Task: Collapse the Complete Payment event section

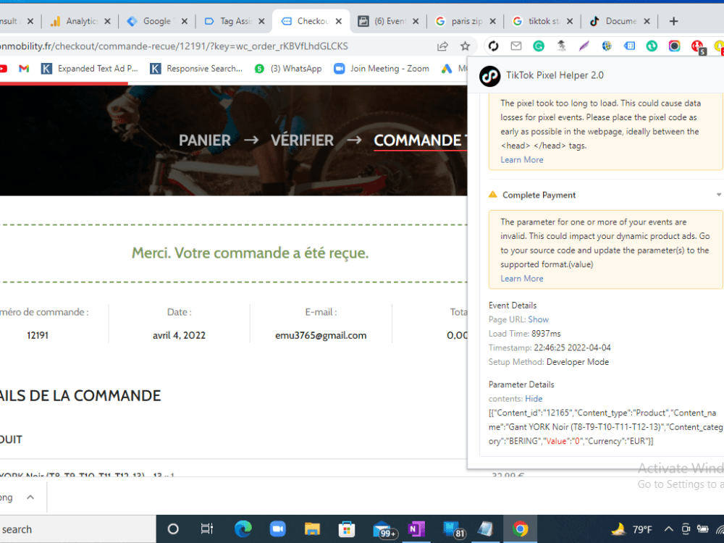Action: (x=718, y=195)
